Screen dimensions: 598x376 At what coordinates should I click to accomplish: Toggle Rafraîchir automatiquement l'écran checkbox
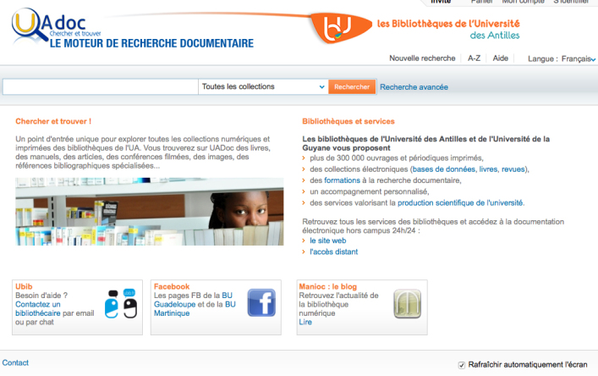tap(462, 365)
